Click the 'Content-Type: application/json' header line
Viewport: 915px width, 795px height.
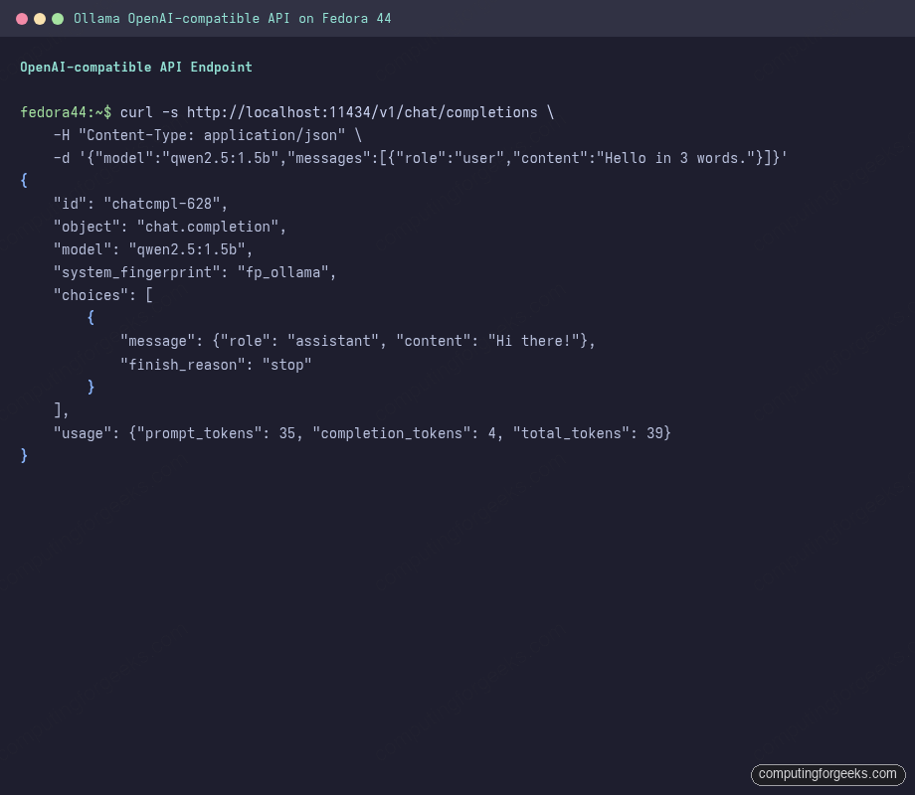click(207, 135)
